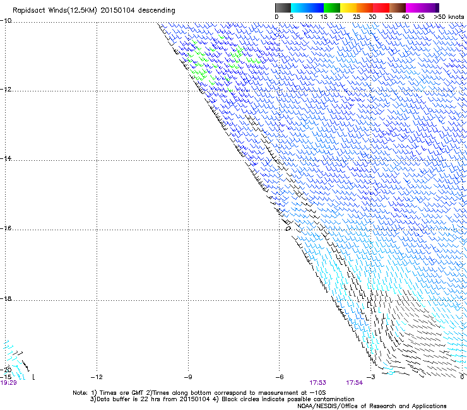
Task: Click the gray 0-5 knots color swatch
Action: (283, 8)
